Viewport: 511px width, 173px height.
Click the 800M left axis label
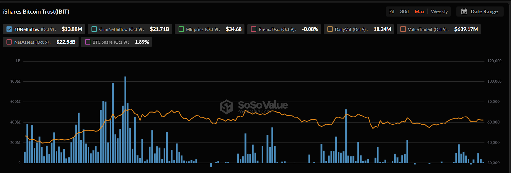click(x=15, y=81)
